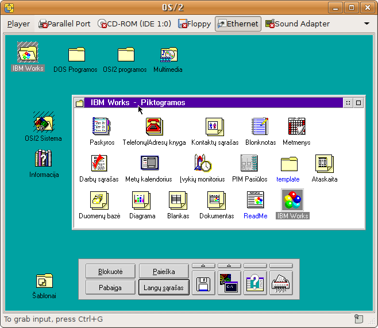Click the IBM Works - Piktogramos title bar
This screenshot has height=328, width=378.
coord(213,103)
